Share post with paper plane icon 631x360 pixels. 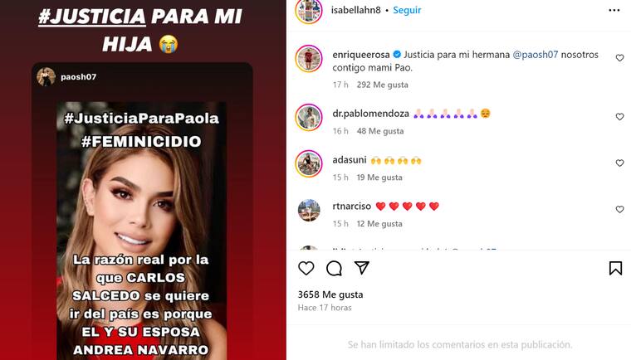click(x=361, y=268)
